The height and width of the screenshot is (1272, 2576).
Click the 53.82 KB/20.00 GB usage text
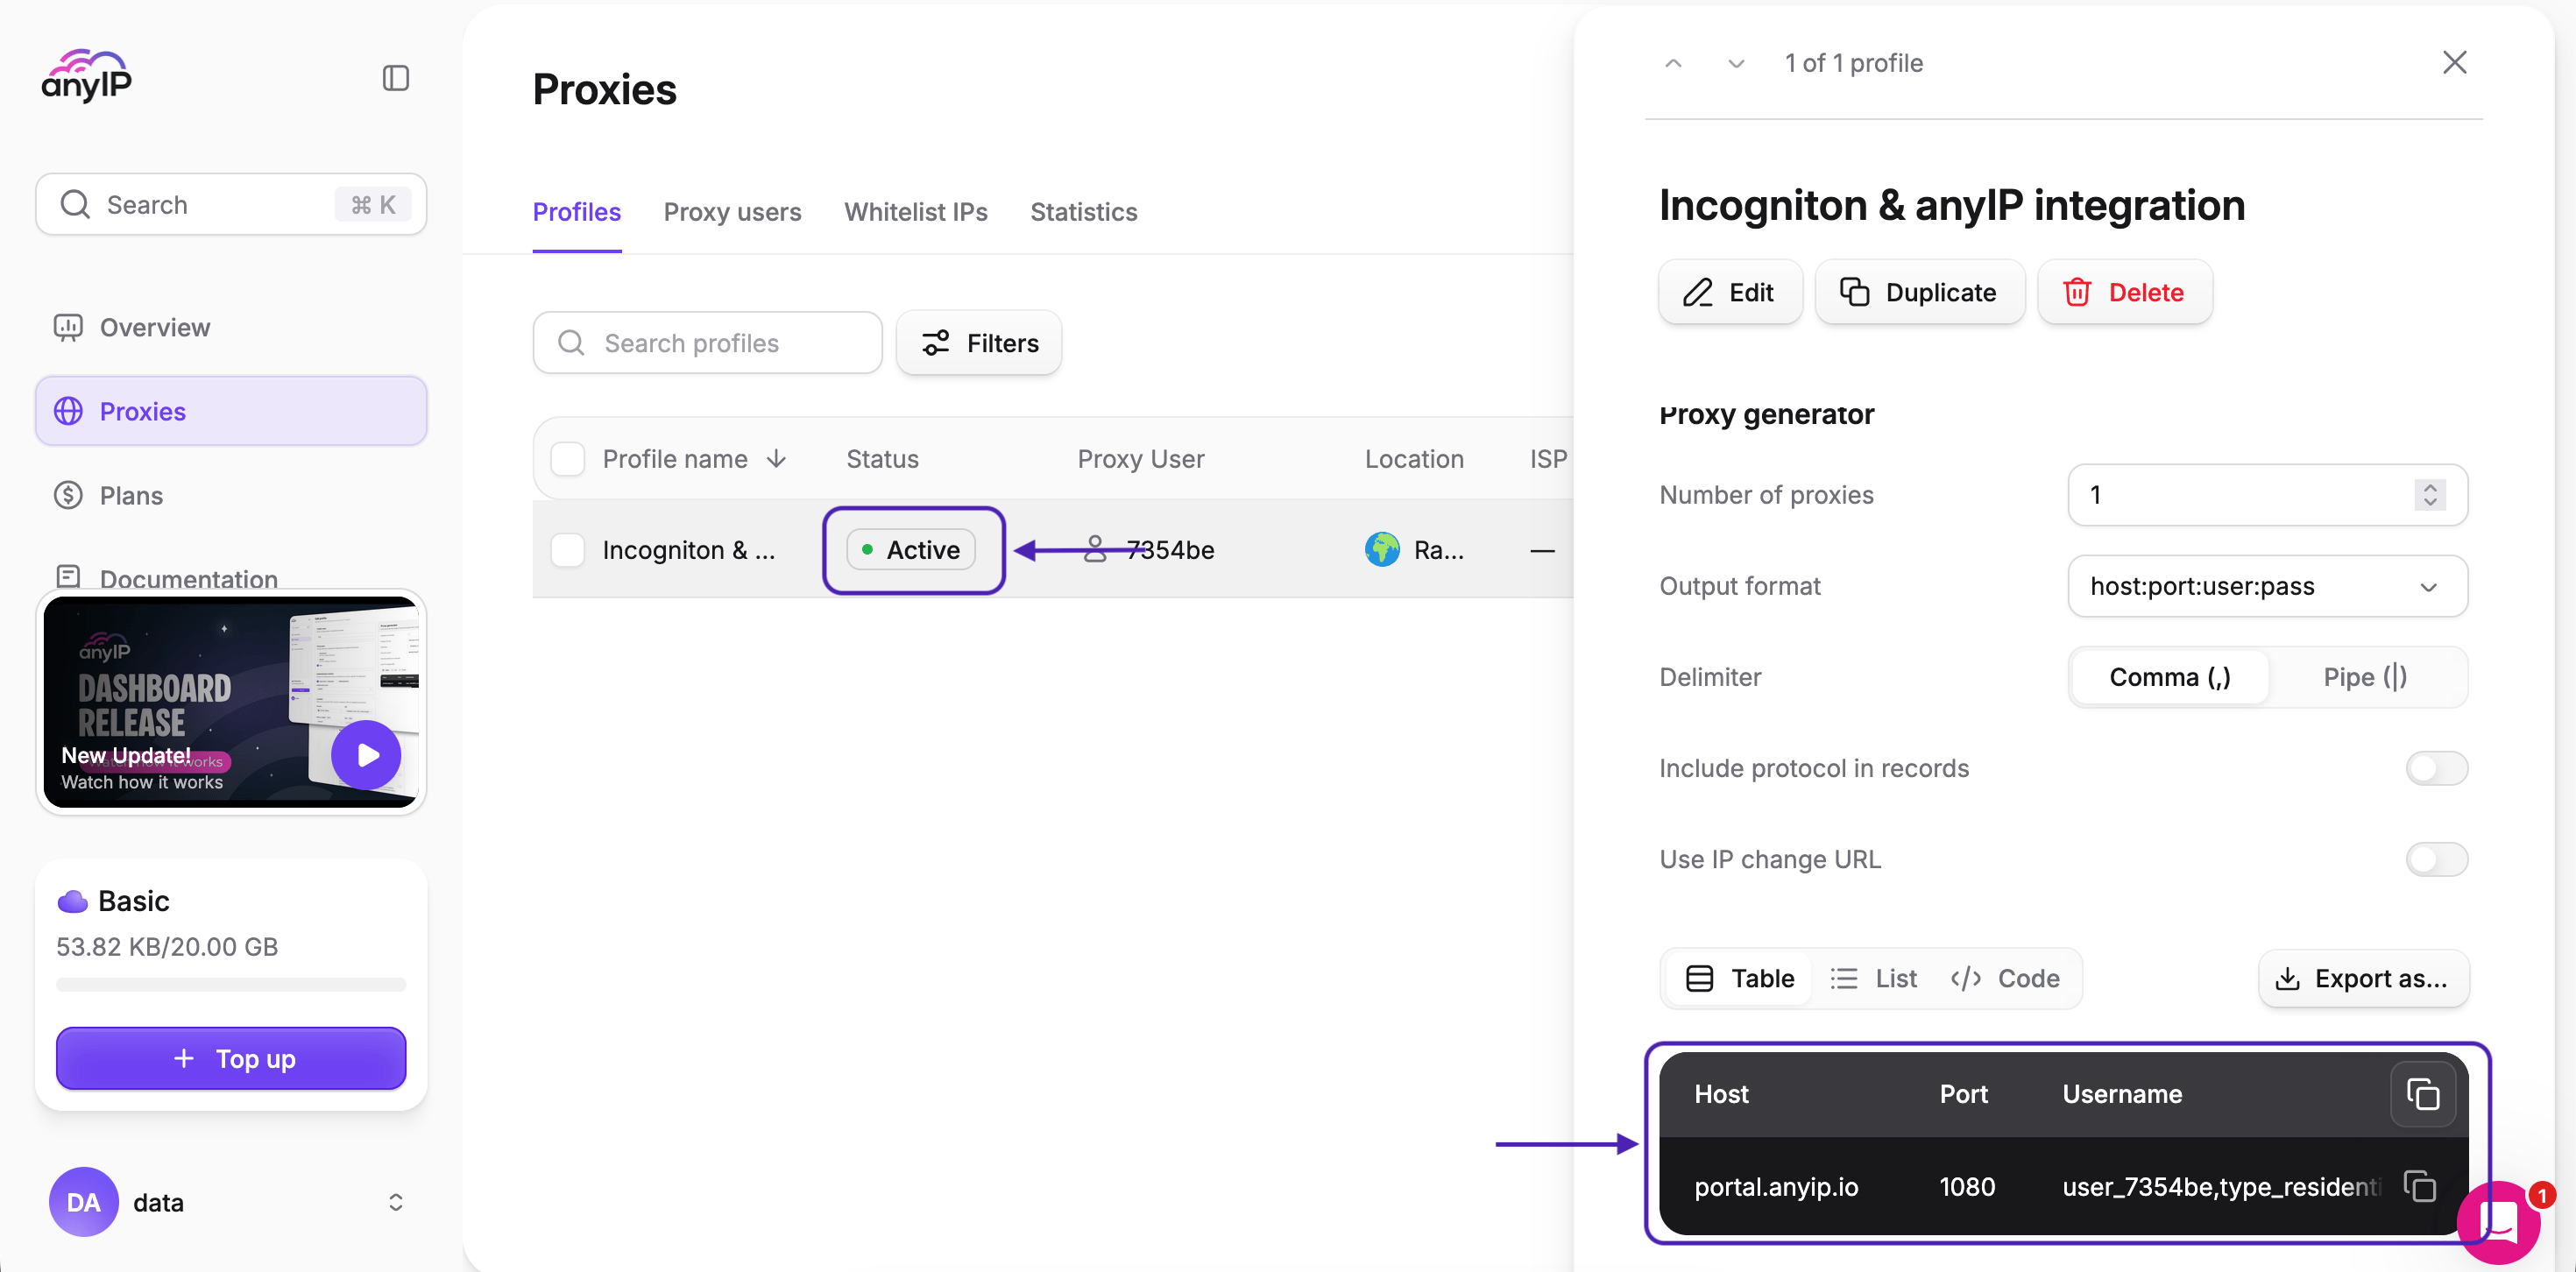click(x=167, y=946)
